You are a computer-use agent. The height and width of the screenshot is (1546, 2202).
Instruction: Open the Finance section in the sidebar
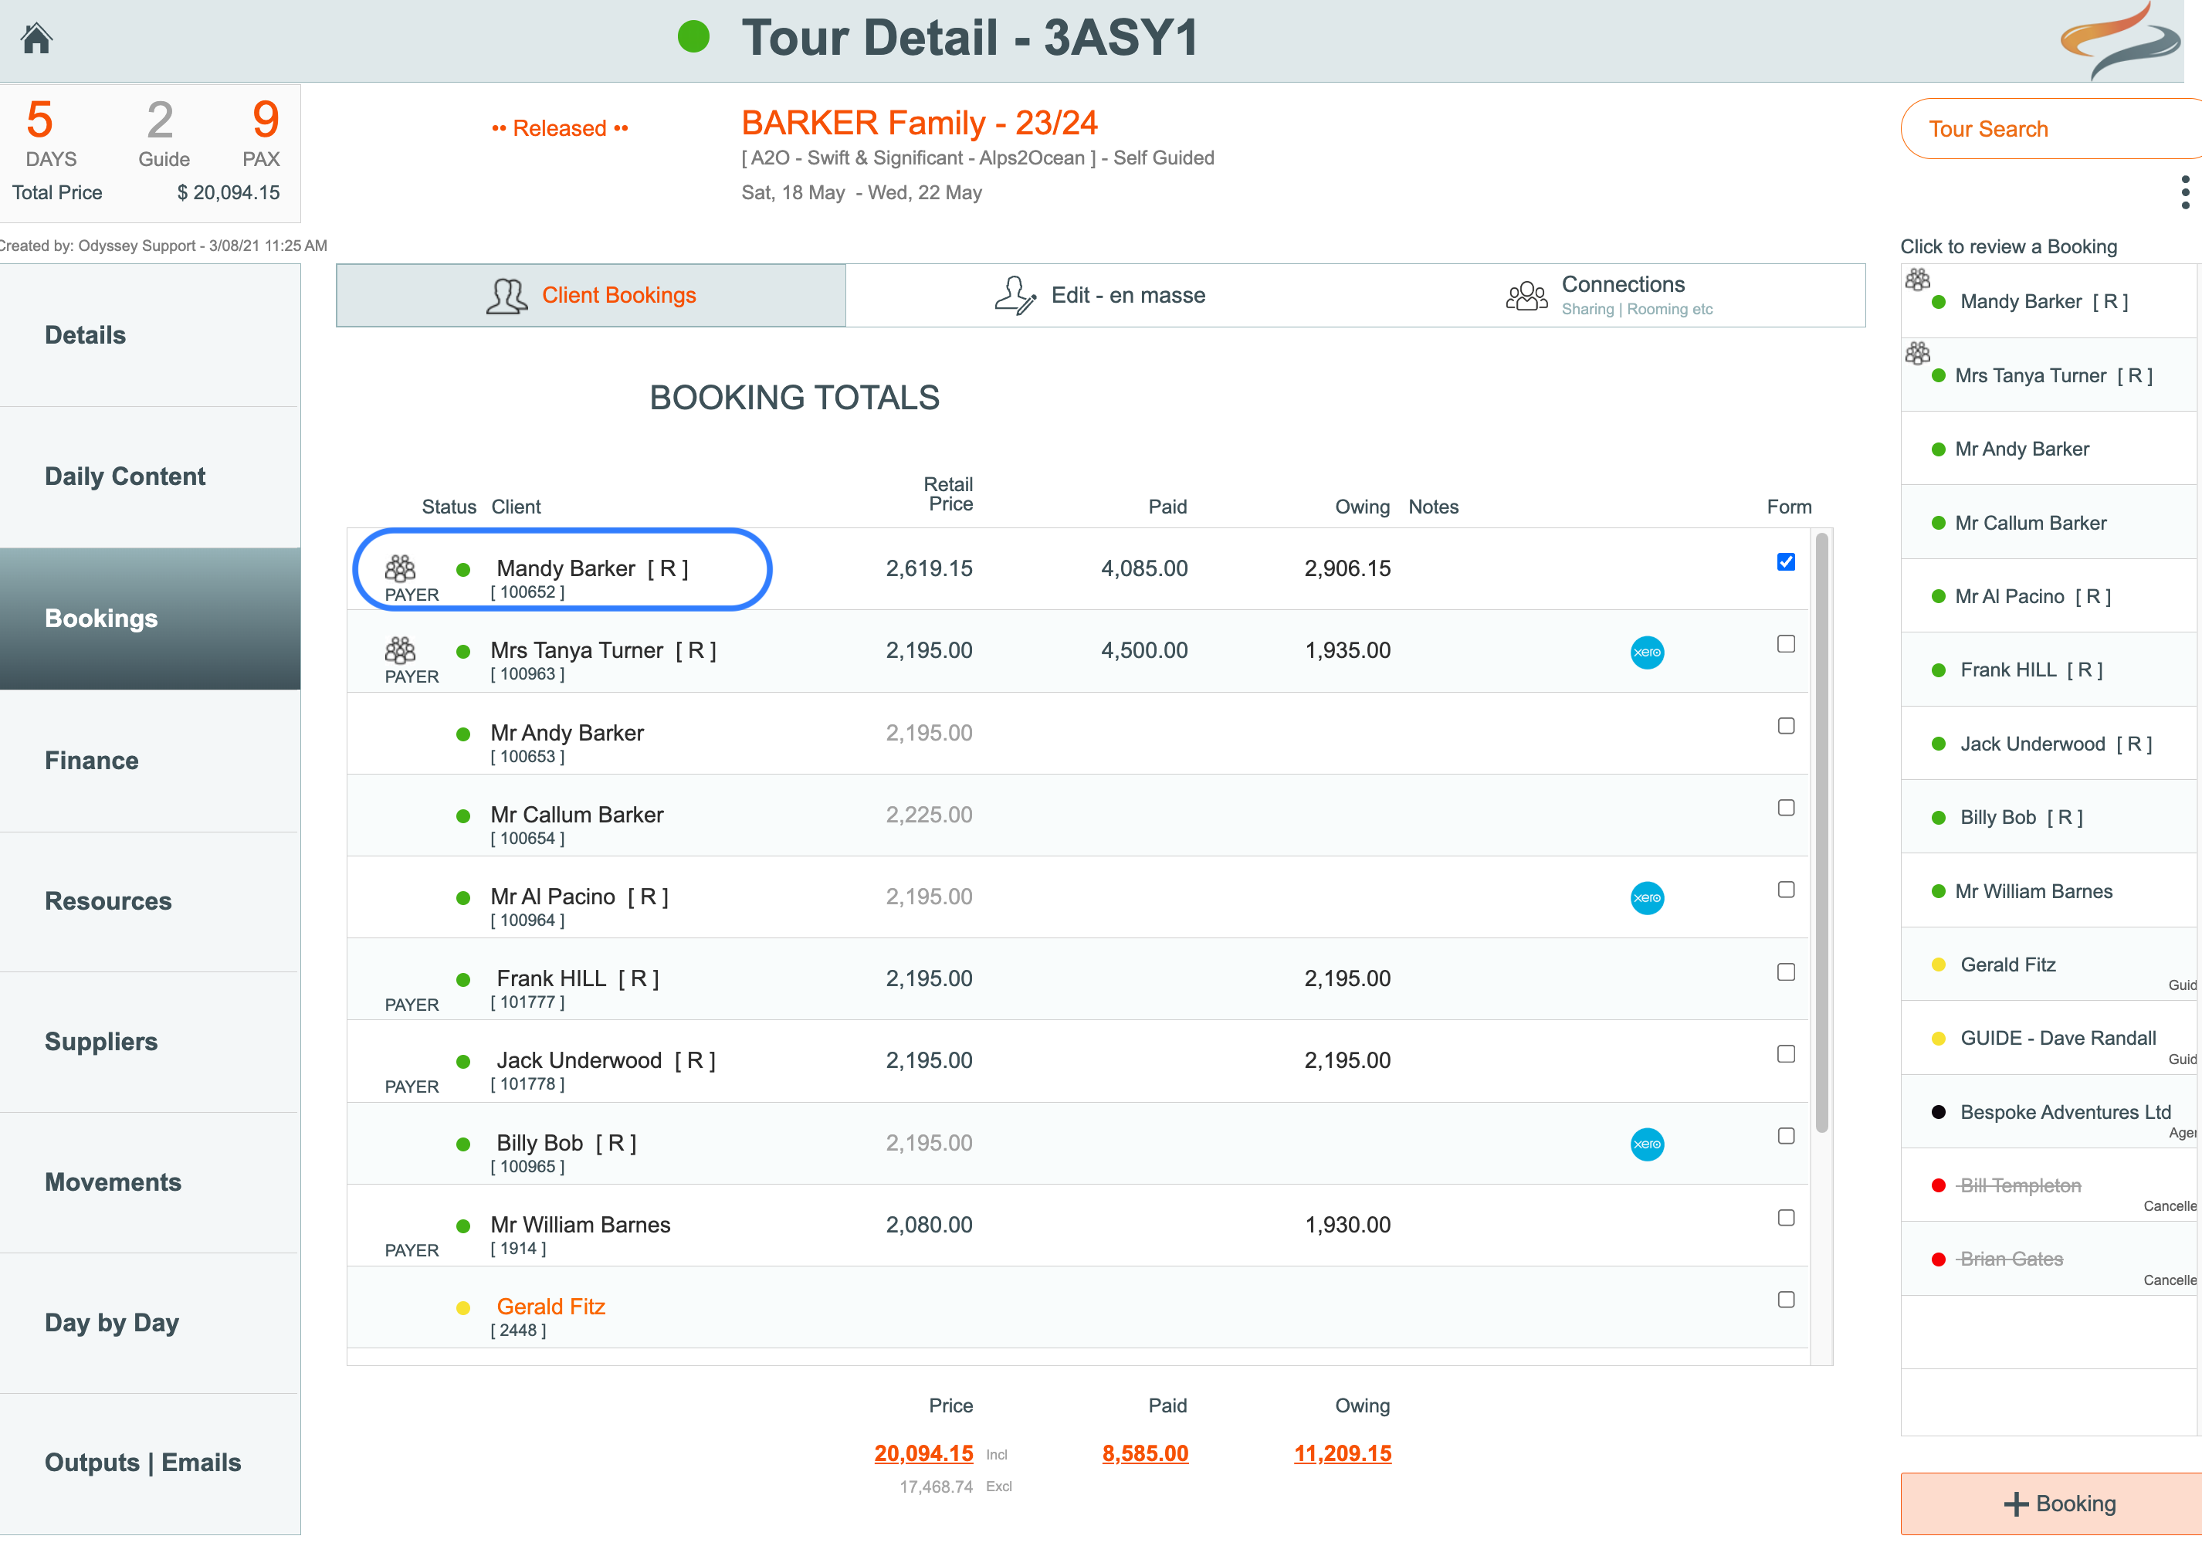[x=92, y=761]
